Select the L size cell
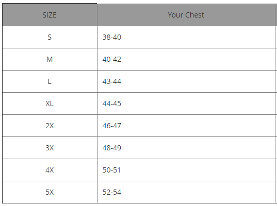This screenshot has height=206, width=277. pyautogui.click(x=50, y=81)
